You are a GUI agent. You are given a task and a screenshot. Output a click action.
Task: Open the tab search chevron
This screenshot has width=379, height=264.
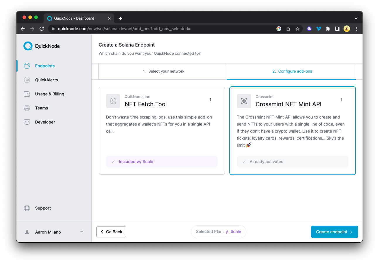356,18
